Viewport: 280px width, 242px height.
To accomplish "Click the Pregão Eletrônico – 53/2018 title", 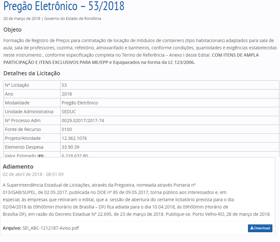I will tap(64, 6).
